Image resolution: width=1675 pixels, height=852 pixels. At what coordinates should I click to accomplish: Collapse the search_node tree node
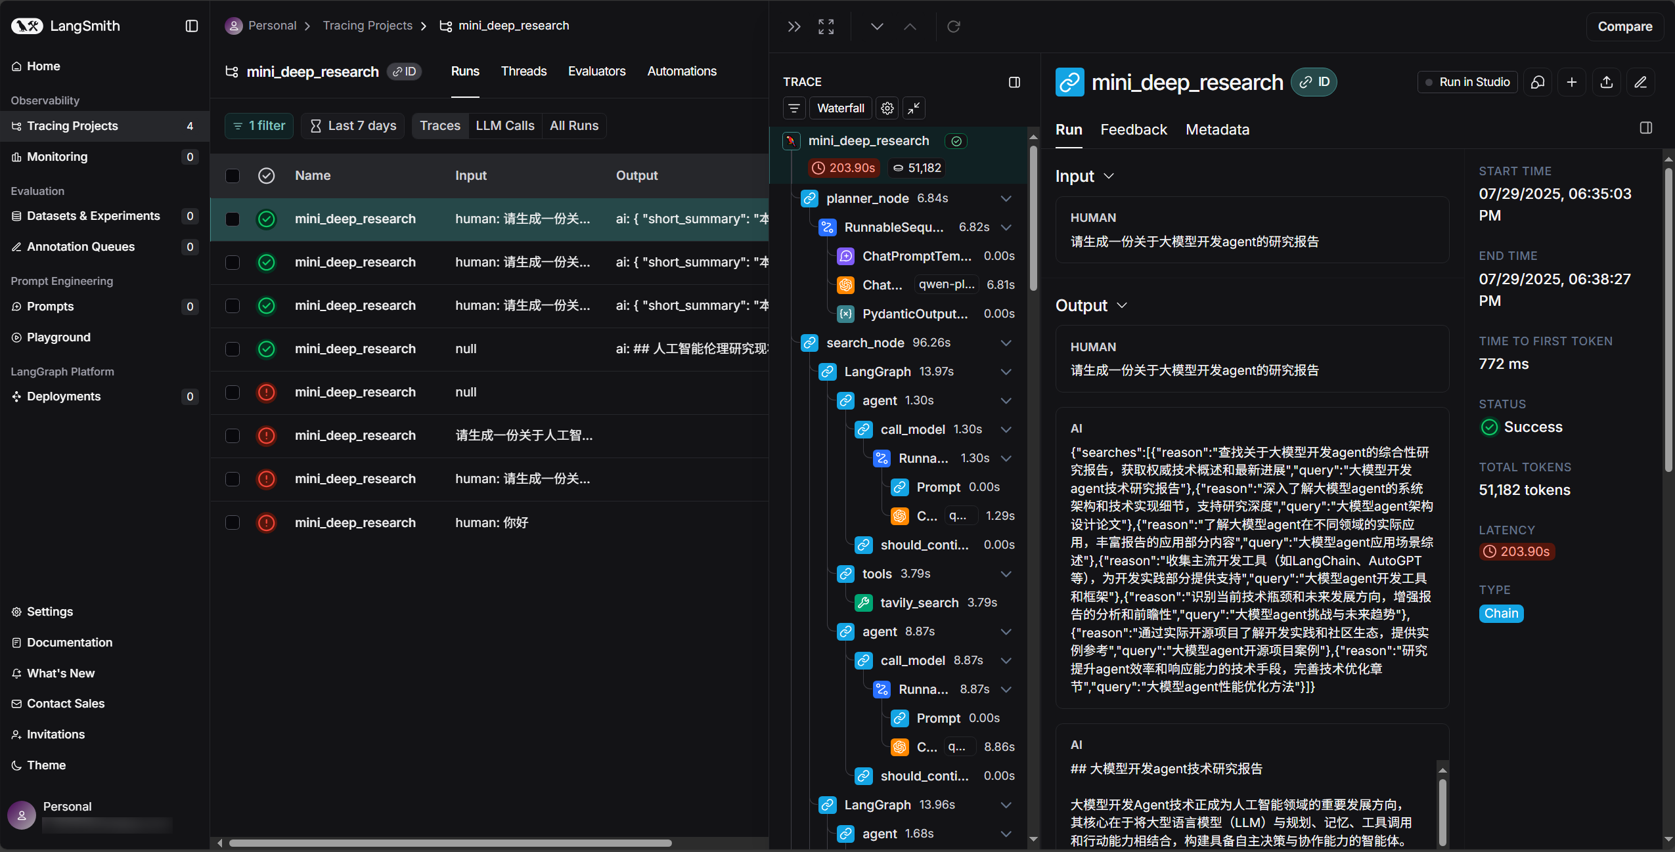click(x=1006, y=343)
